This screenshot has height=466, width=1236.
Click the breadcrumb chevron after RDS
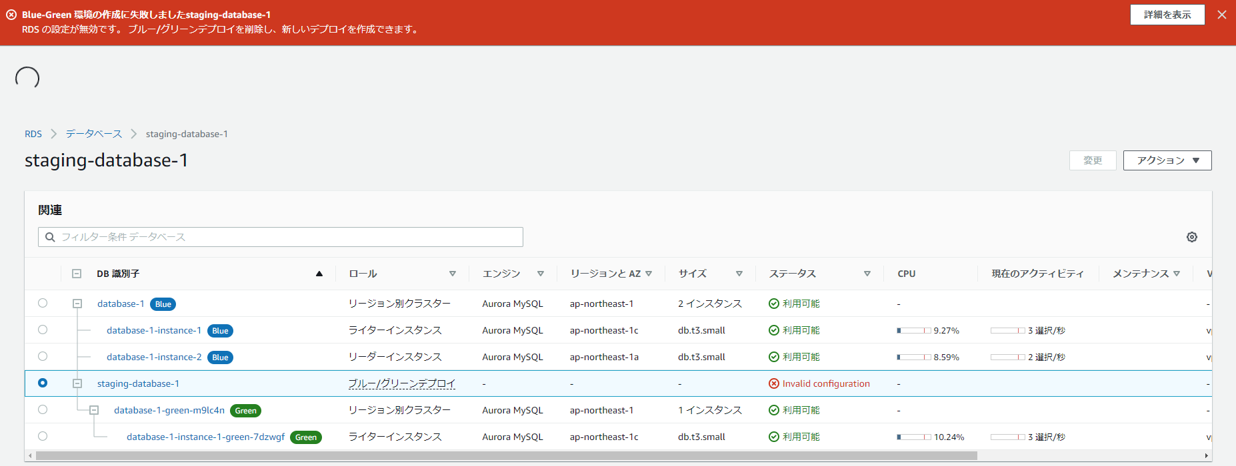click(x=54, y=134)
